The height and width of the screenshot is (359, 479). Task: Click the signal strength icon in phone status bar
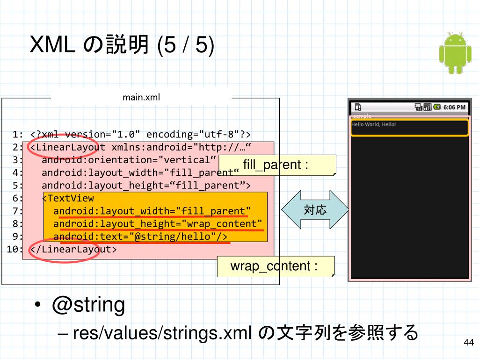[x=428, y=107]
